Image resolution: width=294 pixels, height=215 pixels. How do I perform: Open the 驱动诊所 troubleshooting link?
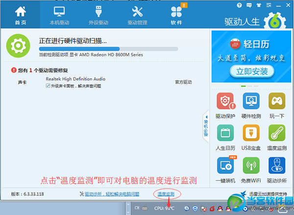click(x=112, y=194)
